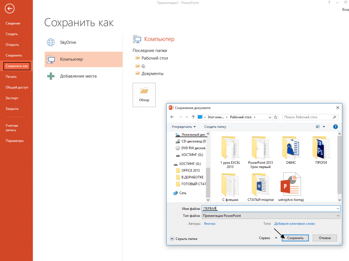Click the Сохранить button in dialog
Screen dimensions: 349x261
(295, 238)
